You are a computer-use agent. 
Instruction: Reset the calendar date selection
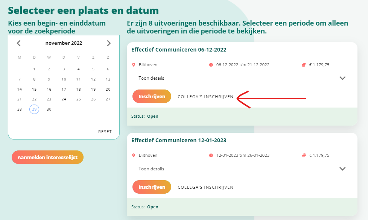[x=105, y=132]
